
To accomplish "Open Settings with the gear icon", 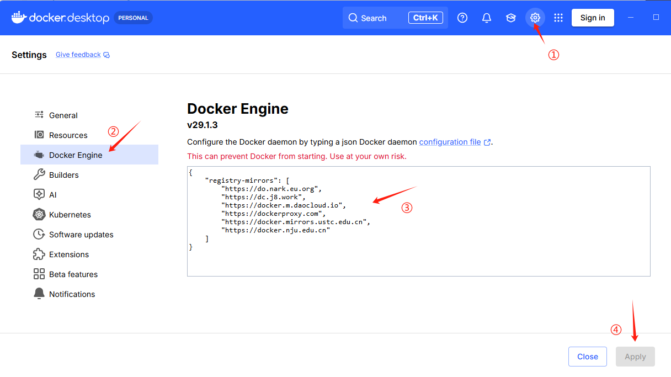I will tap(535, 18).
